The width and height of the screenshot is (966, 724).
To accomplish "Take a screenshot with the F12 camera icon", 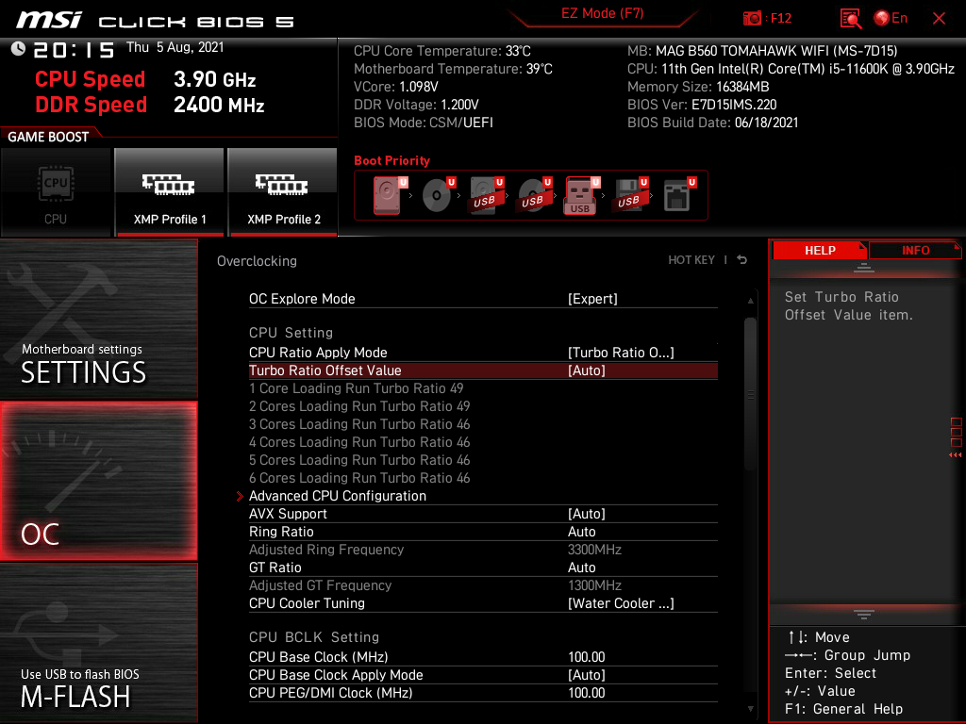I will tap(752, 19).
